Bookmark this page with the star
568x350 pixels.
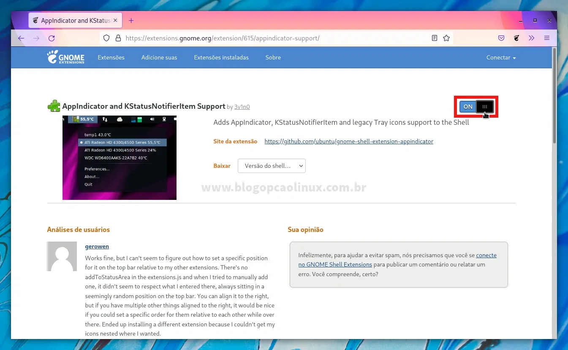pos(446,38)
